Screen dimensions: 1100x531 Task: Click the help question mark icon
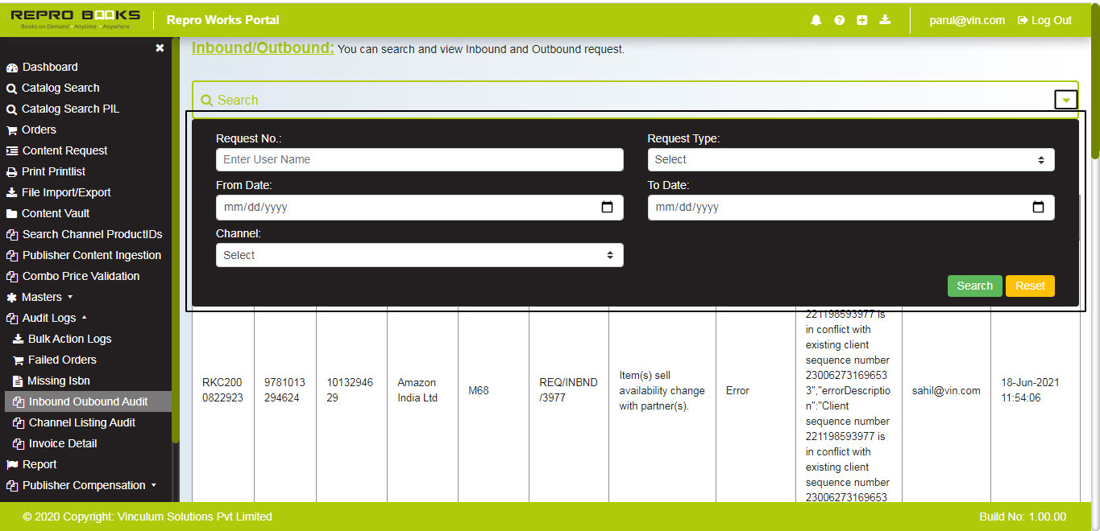(839, 20)
